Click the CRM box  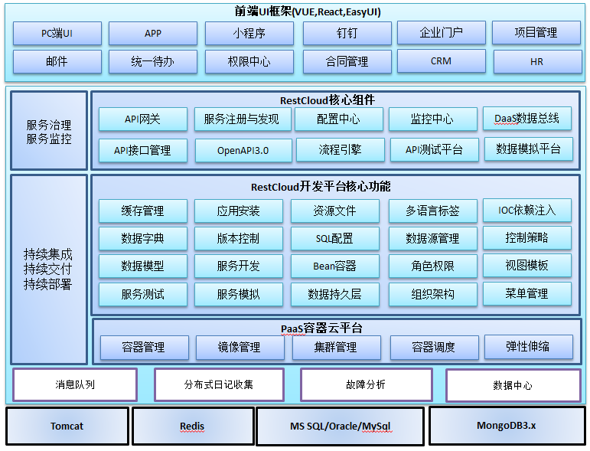coord(441,61)
